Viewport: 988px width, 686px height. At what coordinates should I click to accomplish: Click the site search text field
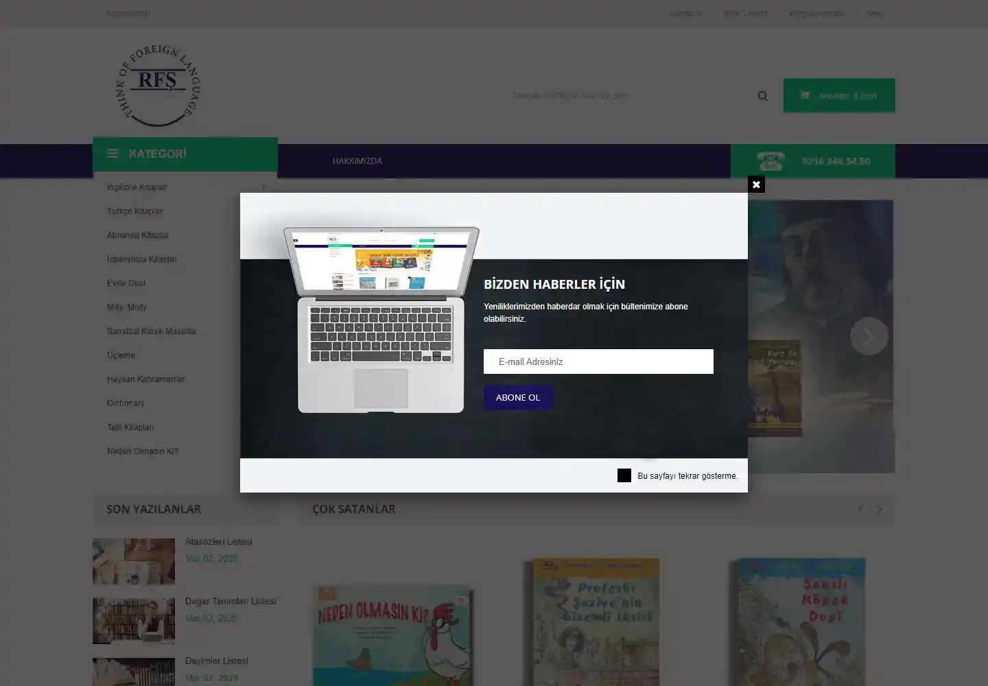pos(628,95)
